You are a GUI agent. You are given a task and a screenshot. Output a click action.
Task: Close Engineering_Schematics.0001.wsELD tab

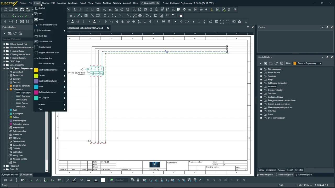pos(108,28)
